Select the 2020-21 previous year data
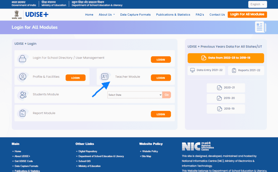The height and width of the screenshot is (172, 278). tap(226, 88)
